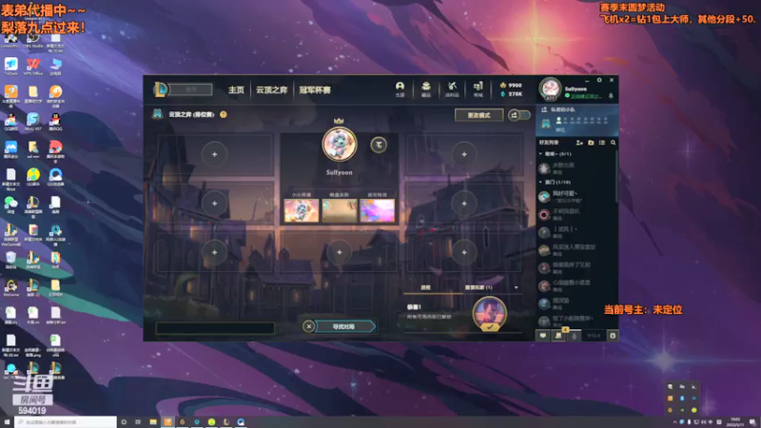Select the 小小英雄 little legend thumbnail
Screen dimensions: 761x428
pos(302,210)
